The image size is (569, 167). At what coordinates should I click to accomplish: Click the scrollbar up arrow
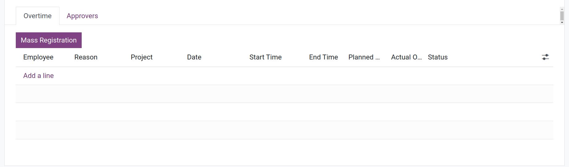[562, 9]
